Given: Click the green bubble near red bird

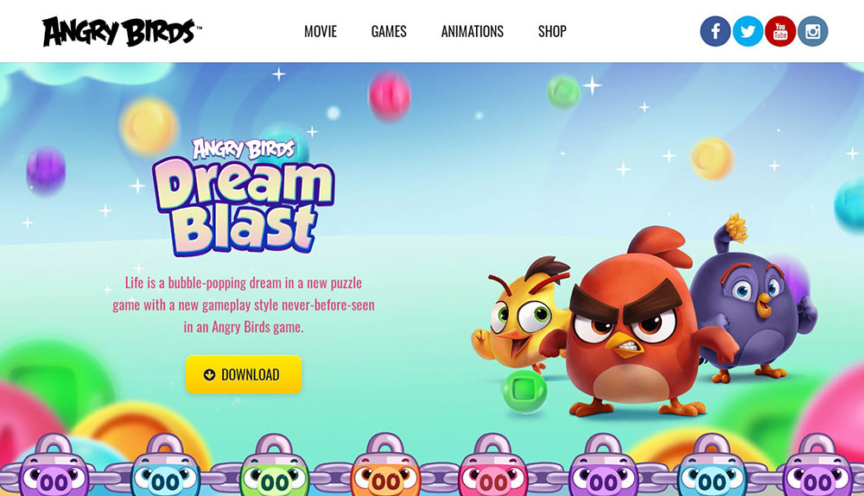Looking at the screenshot, I should tap(524, 391).
